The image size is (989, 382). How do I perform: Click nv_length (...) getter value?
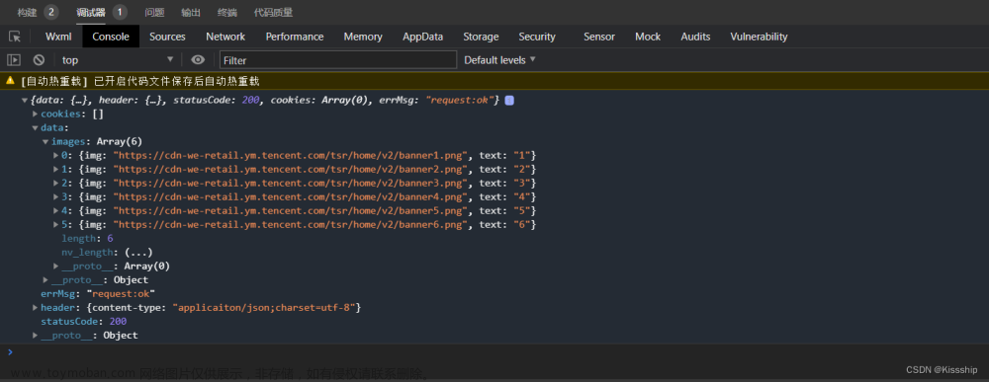click(138, 253)
